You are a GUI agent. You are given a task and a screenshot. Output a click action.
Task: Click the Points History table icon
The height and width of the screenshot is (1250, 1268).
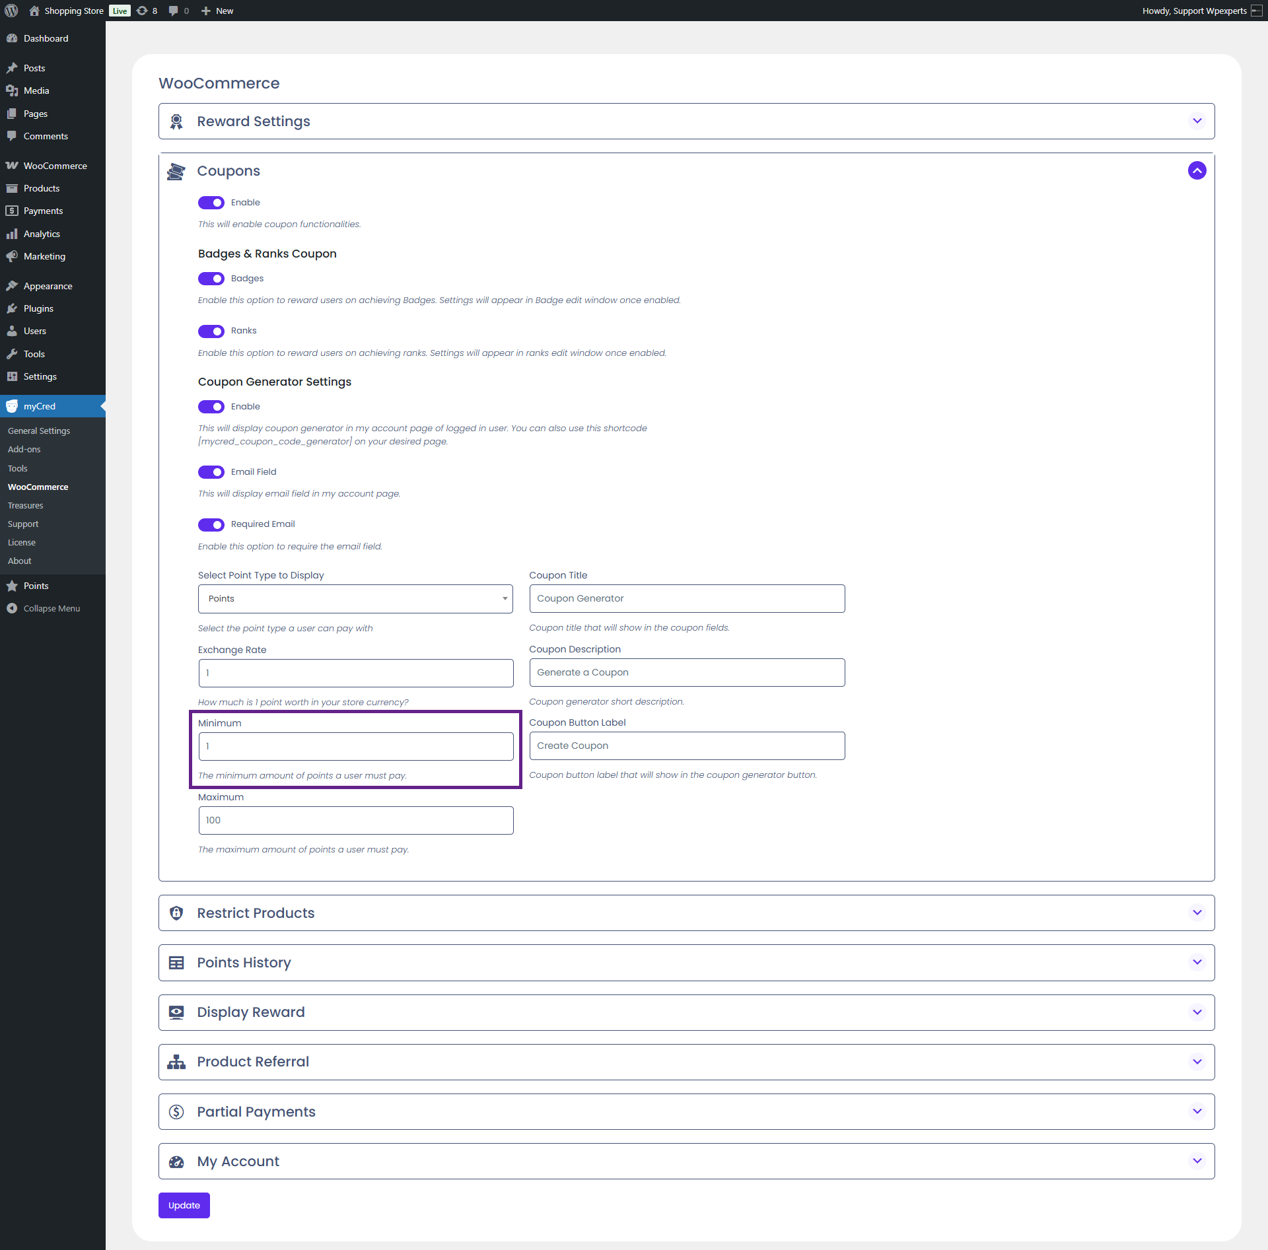coord(176,963)
